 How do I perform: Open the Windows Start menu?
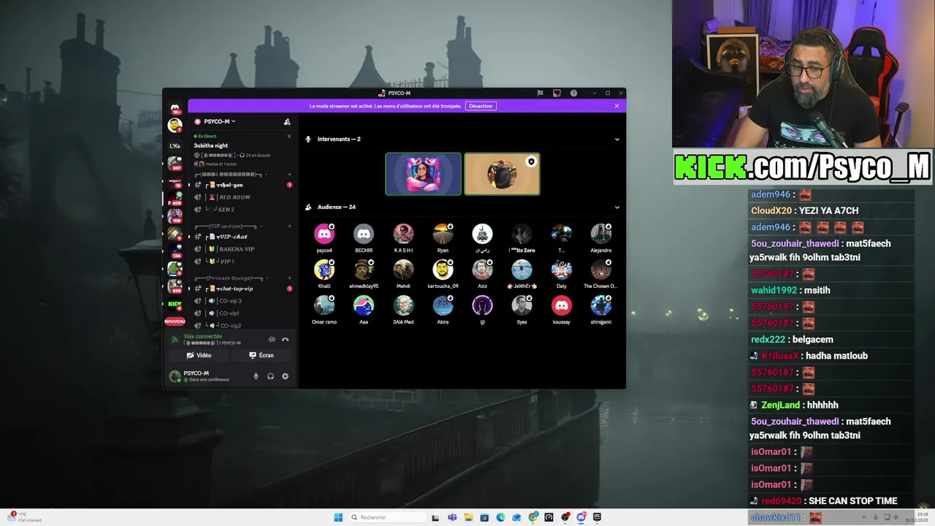[x=338, y=517]
